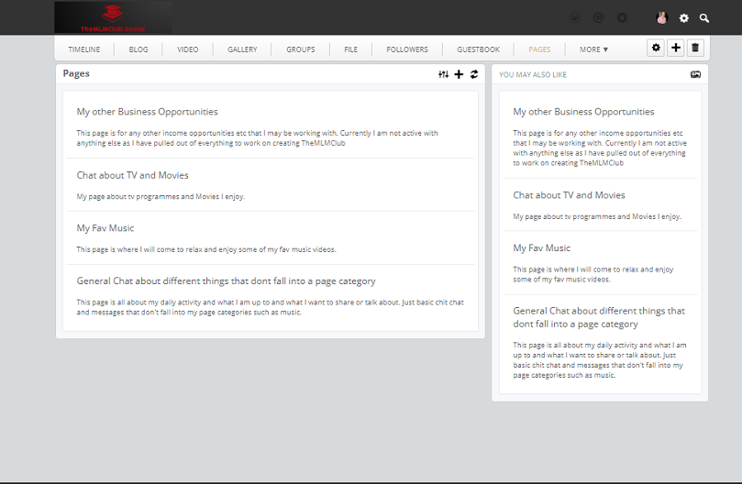Go to the Groups tab
This screenshot has width=742, height=484.
(x=301, y=49)
